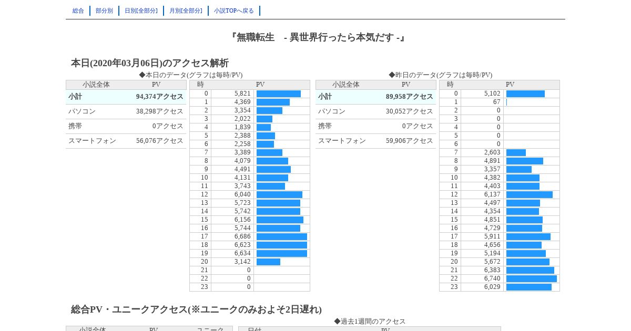Click today's PV value 3,389
Viewport: 631px width, 331px height.
(242, 152)
